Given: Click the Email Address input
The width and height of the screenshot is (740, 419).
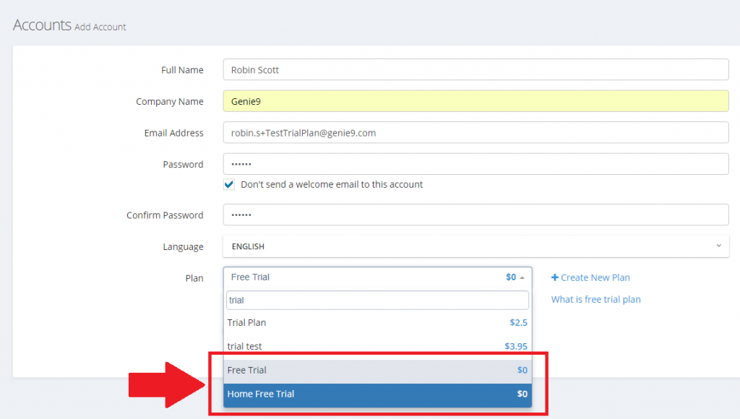Looking at the screenshot, I should coord(477,132).
